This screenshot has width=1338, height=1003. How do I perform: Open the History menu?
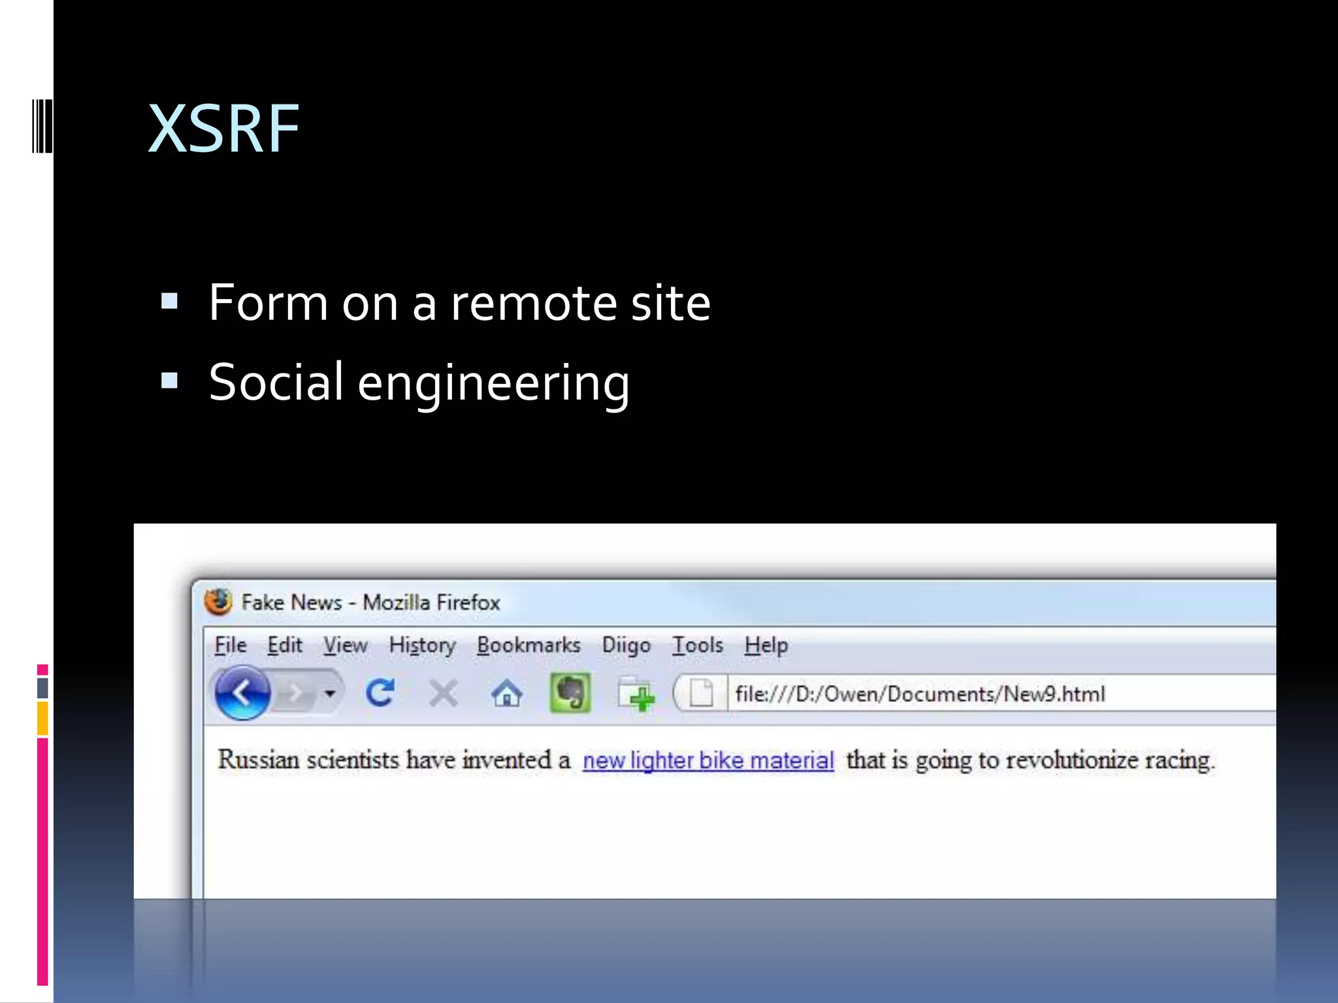(x=422, y=645)
